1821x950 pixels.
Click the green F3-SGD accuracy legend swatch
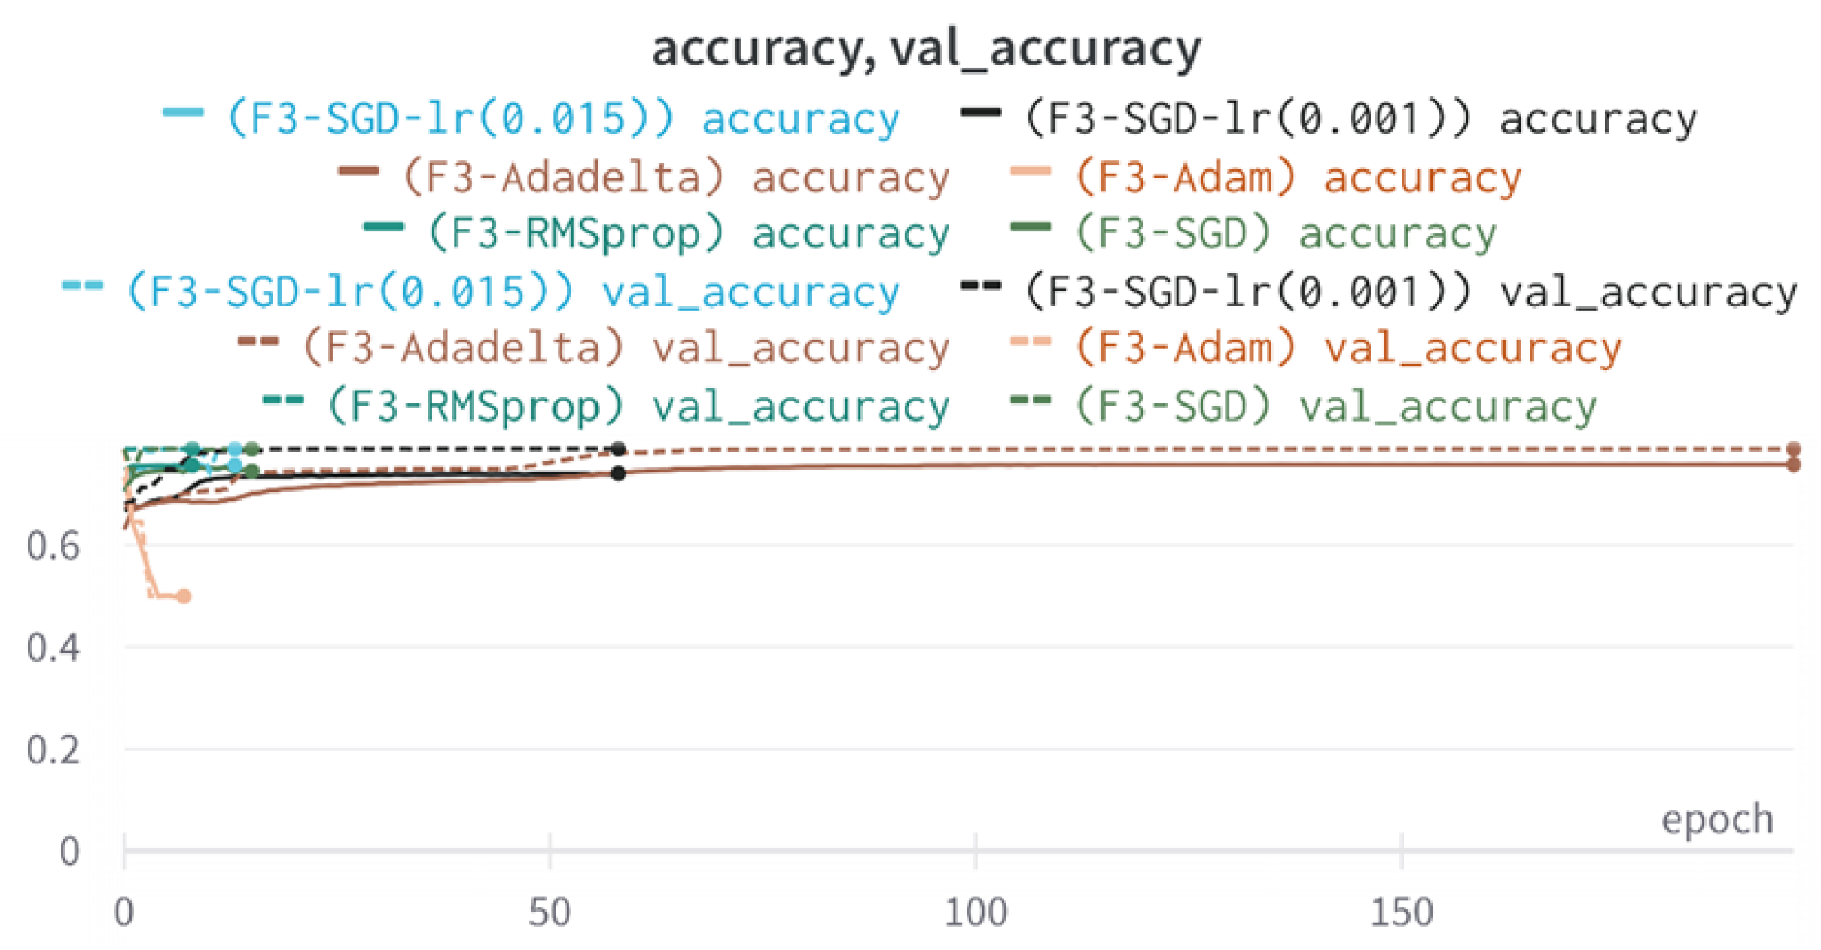point(1030,227)
